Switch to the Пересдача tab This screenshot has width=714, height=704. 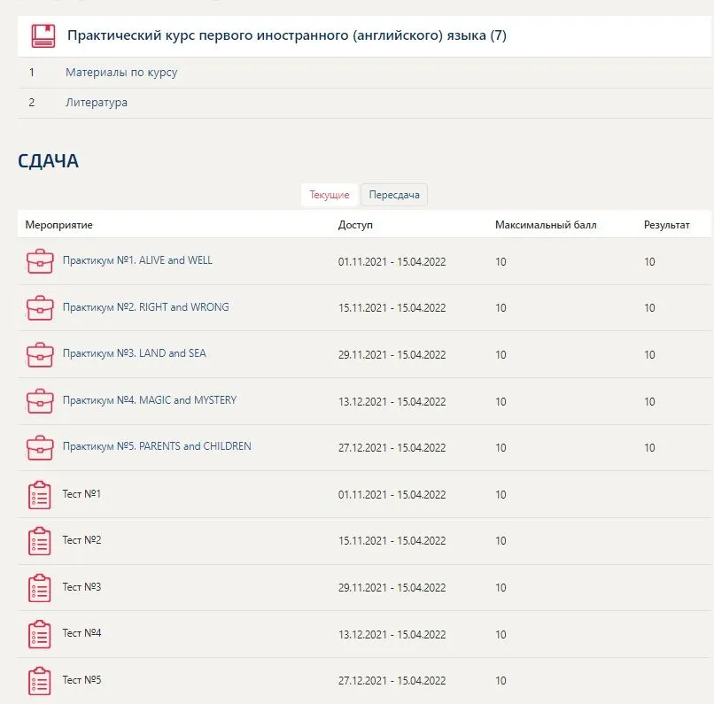394,195
